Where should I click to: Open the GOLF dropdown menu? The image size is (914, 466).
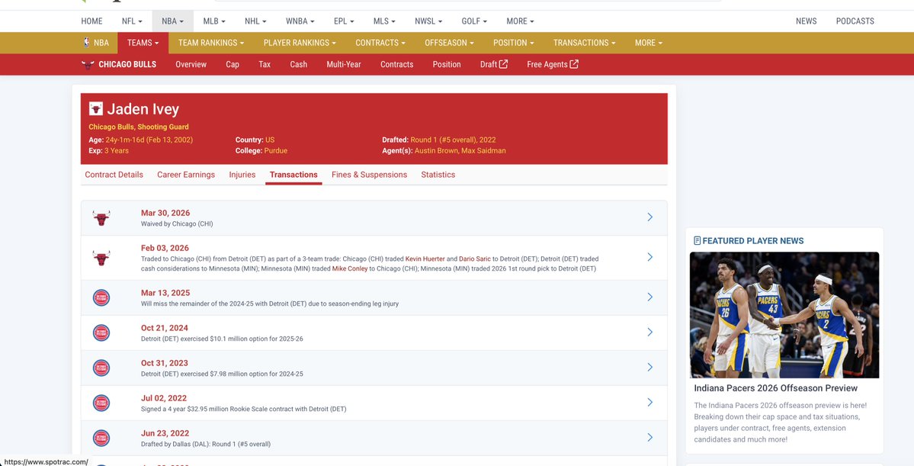tap(474, 21)
